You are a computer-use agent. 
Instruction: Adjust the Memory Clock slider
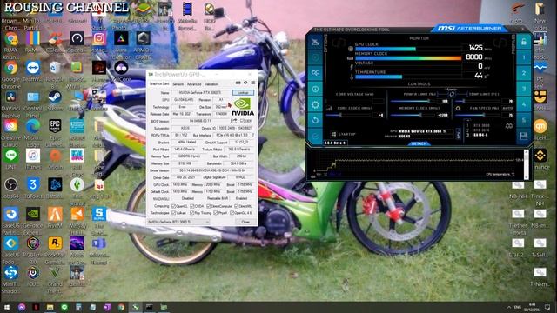[413, 115]
